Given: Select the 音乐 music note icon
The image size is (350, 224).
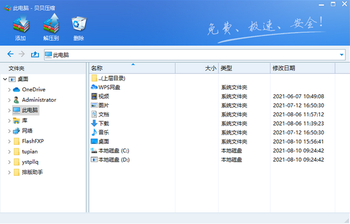Looking at the screenshot, I should [x=94, y=132].
